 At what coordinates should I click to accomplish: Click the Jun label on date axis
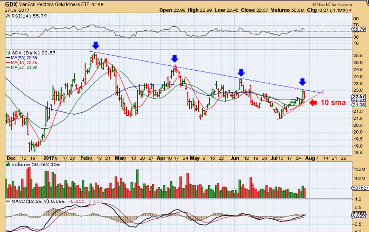pos(235,158)
